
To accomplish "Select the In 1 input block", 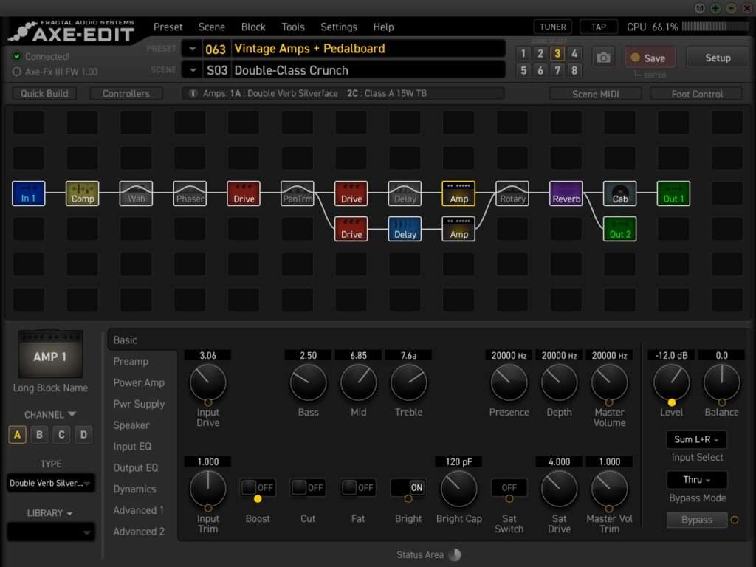I will tap(29, 193).
